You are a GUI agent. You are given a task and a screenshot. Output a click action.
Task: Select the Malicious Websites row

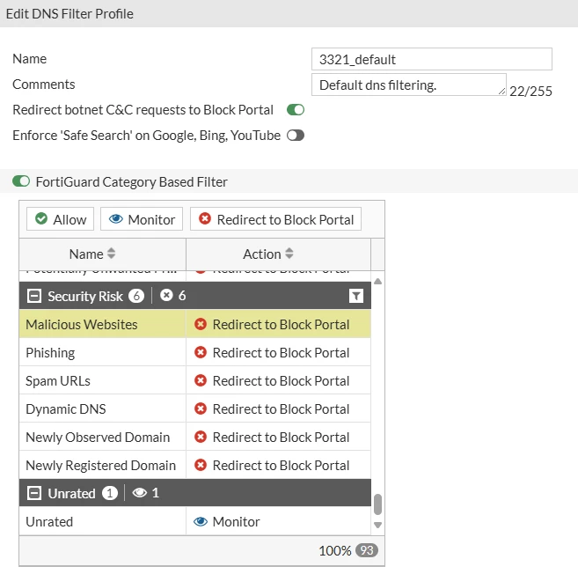point(195,324)
